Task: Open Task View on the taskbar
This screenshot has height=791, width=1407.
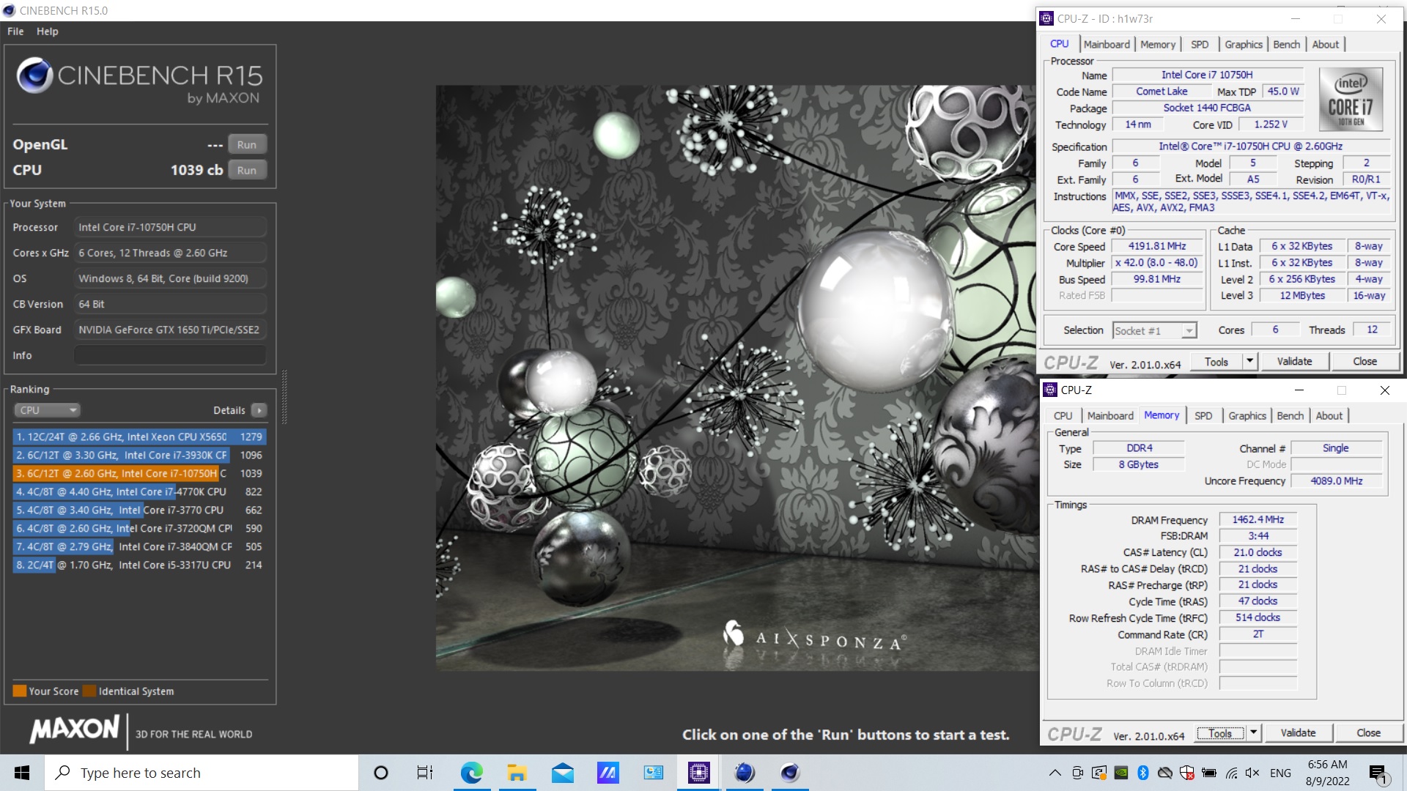Action: click(x=425, y=773)
